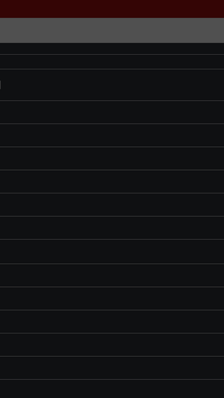Select the seventh empty row below the header
This screenshot has width=224, height=398.
(112, 181)
